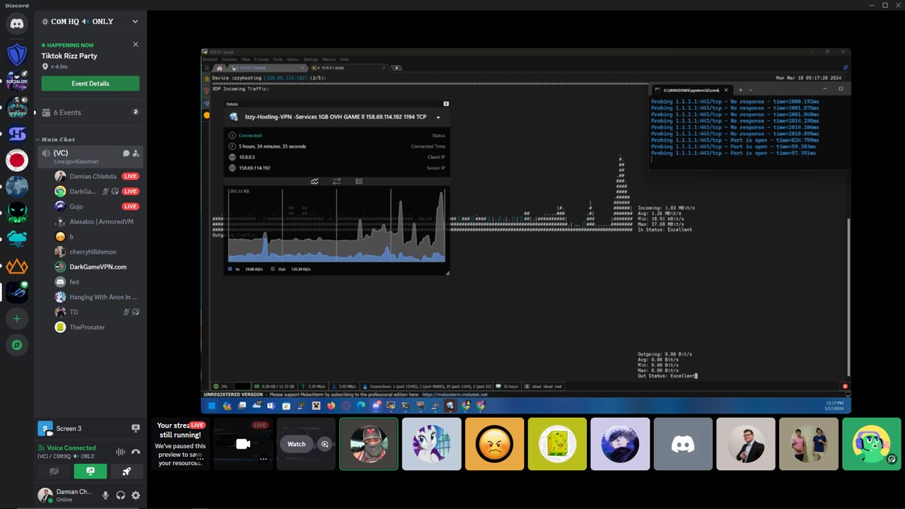
Task: Toggle noise suppression waveform icon
Action: pos(120,452)
